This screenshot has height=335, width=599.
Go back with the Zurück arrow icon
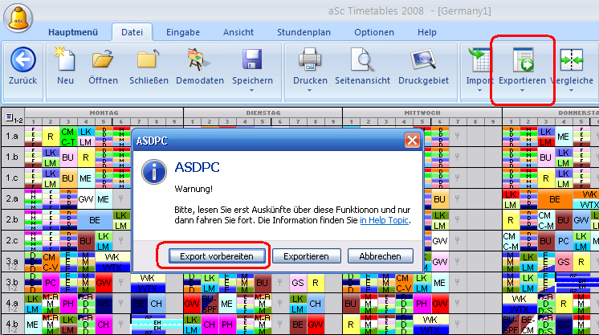tap(23, 59)
